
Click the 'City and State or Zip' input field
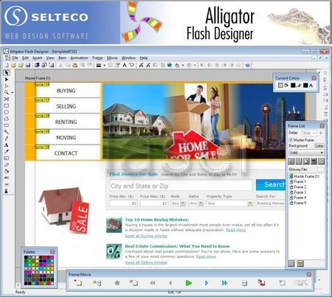[x=181, y=186]
